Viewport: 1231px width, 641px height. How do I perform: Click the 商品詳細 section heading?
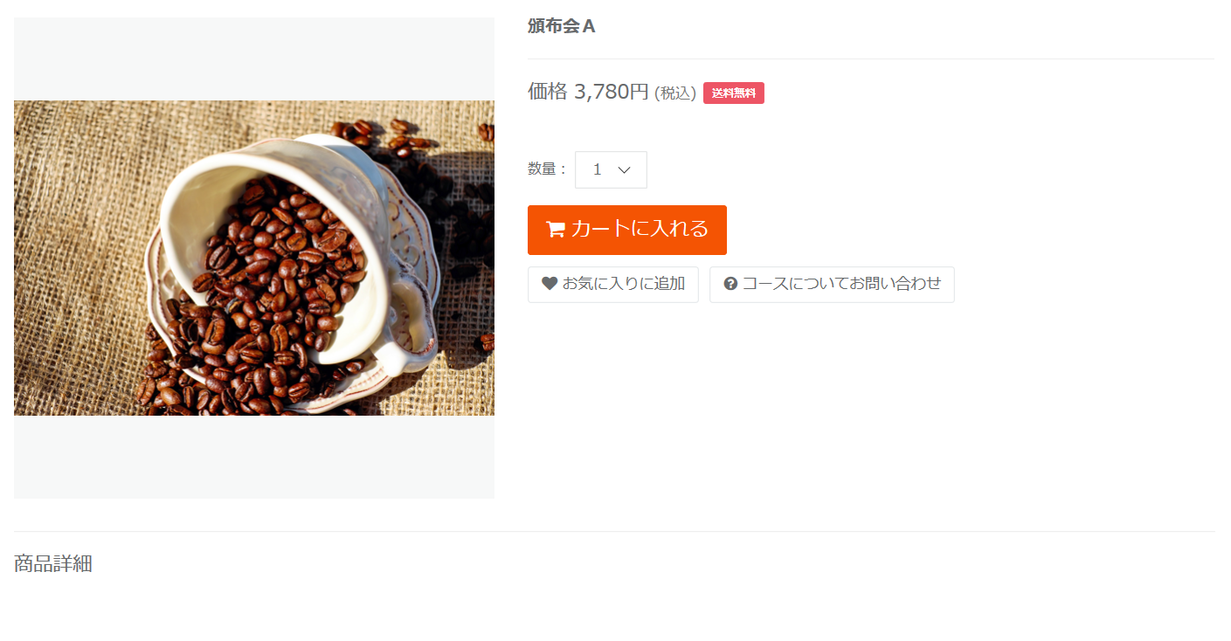[53, 564]
